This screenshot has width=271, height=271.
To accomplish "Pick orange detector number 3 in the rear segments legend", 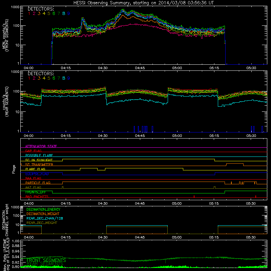I will click(x=39, y=78).
